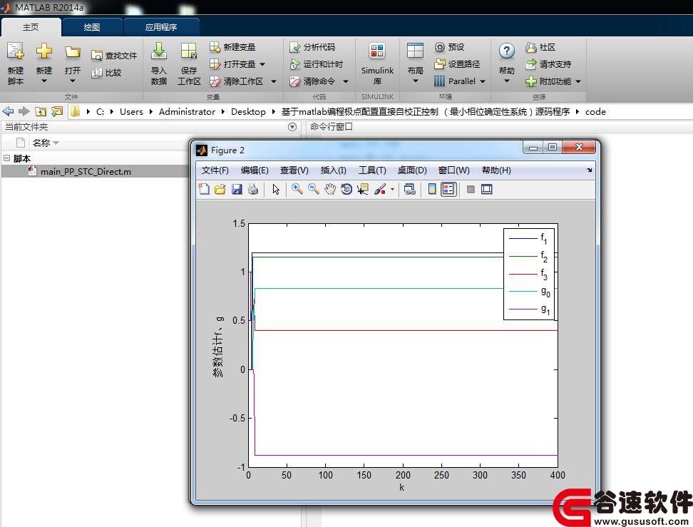Expand 清除工作区 dropdown arrow
Screen dimensions: 693x527
pyautogui.click(x=274, y=81)
